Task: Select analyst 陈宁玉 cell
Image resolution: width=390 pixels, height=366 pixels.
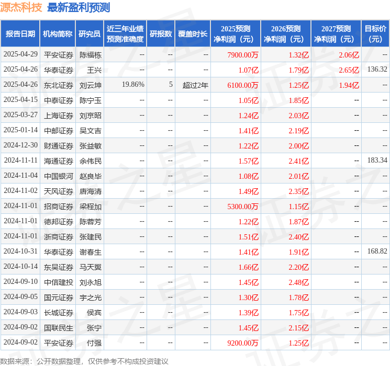Action: (x=90, y=100)
